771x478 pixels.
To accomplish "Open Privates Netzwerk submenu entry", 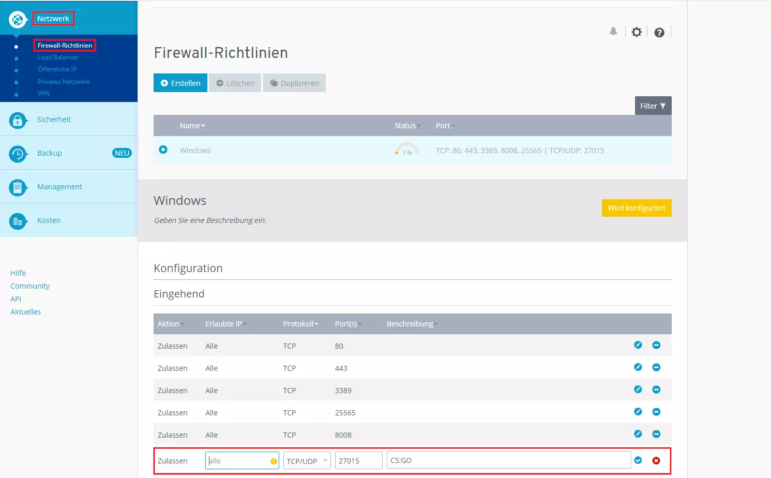I will [x=64, y=82].
